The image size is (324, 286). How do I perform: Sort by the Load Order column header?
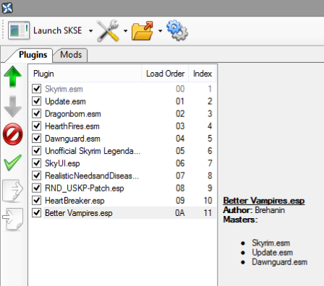click(165, 74)
